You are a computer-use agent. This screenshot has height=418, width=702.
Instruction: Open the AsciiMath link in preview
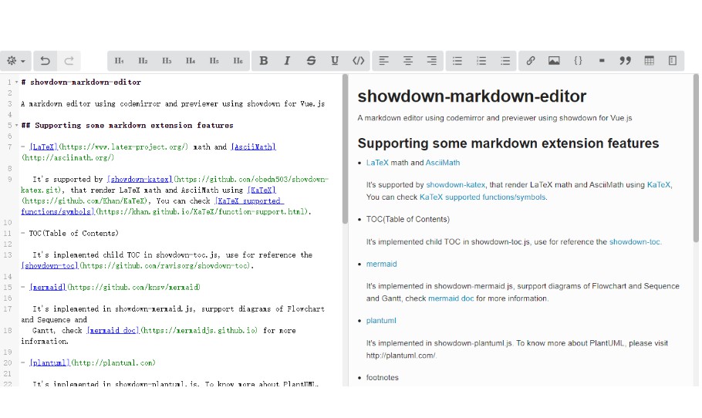click(x=442, y=163)
